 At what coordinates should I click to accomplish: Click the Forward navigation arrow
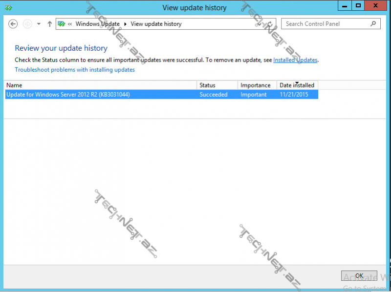click(x=27, y=24)
